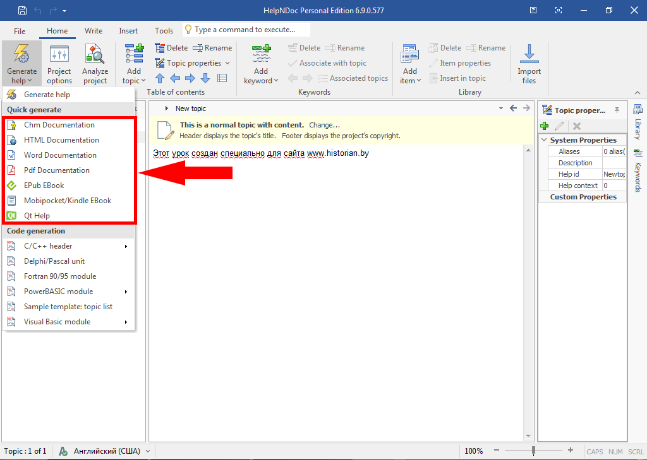
Task: Click the Generate help ribbon button
Action: (22, 64)
